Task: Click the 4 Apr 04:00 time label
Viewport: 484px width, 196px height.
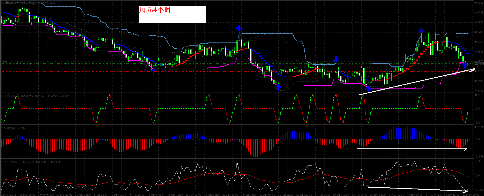Action: [x=100, y=195]
